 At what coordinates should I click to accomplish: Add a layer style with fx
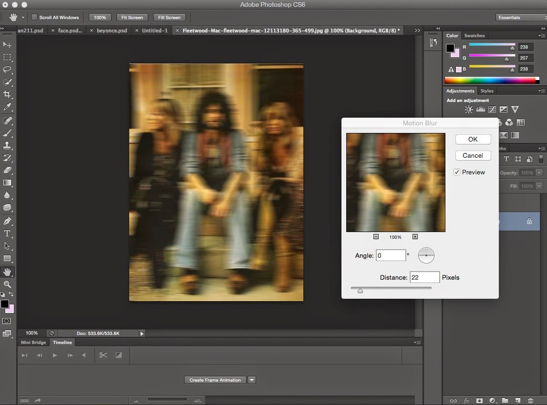point(466,400)
